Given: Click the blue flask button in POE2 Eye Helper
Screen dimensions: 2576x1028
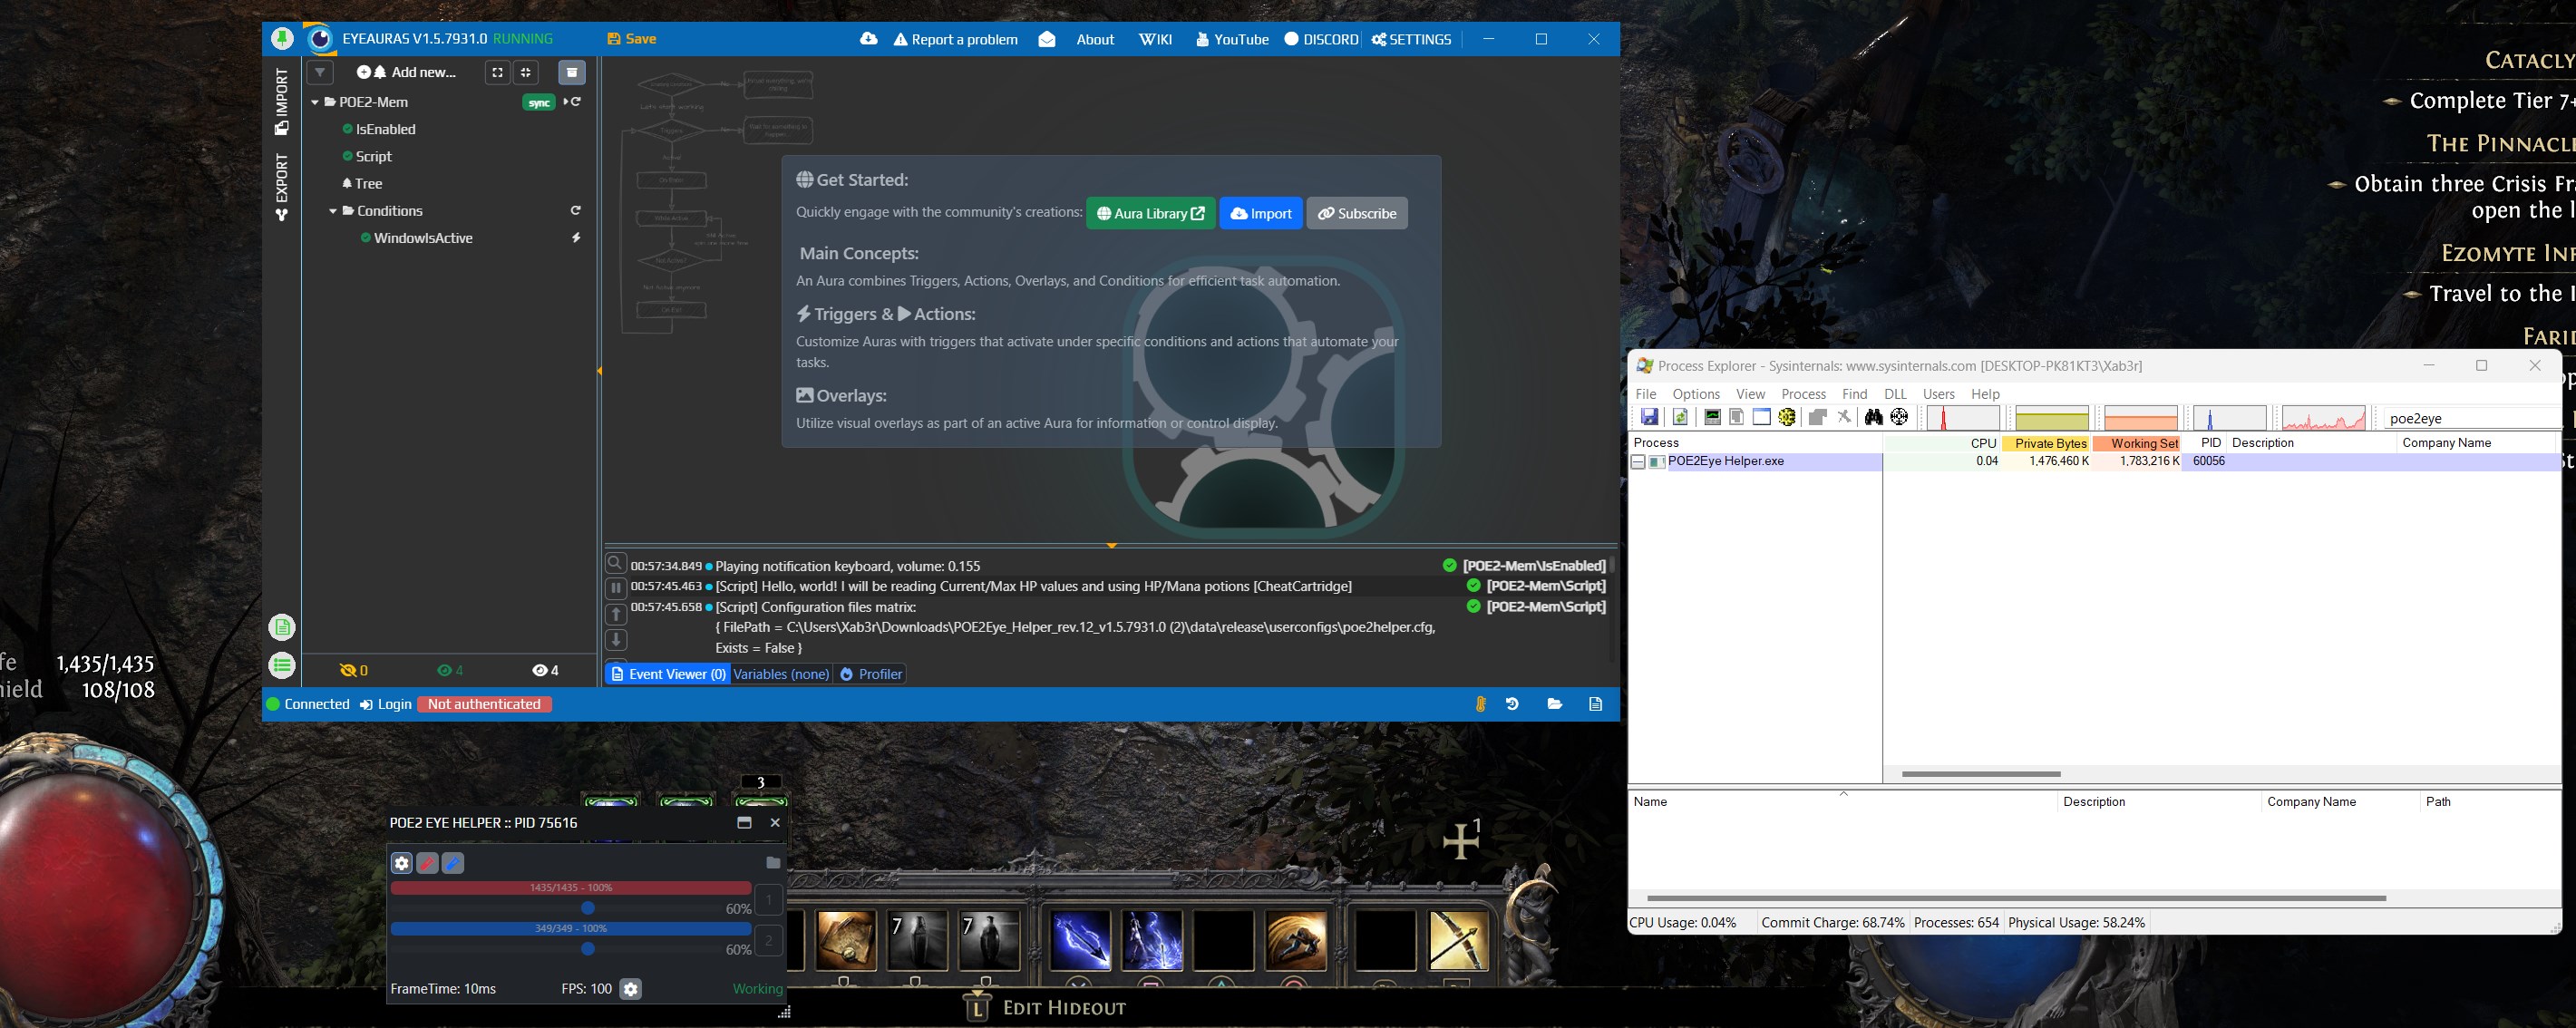Looking at the screenshot, I should click(453, 863).
